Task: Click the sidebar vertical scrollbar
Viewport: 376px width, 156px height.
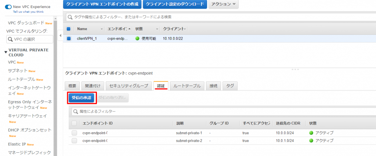Action: point(55,88)
